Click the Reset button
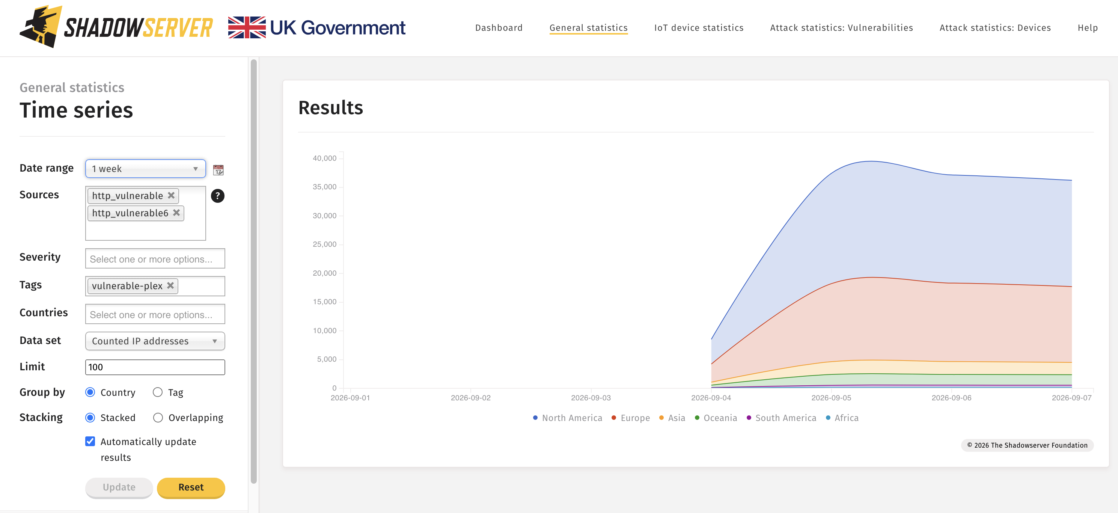1118x513 pixels. (x=191, y=487)
